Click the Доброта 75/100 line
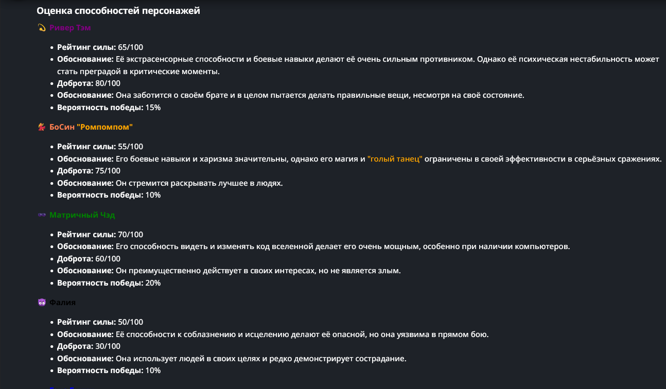This screenshot has height=389, width=666. (x=89, y=171)
